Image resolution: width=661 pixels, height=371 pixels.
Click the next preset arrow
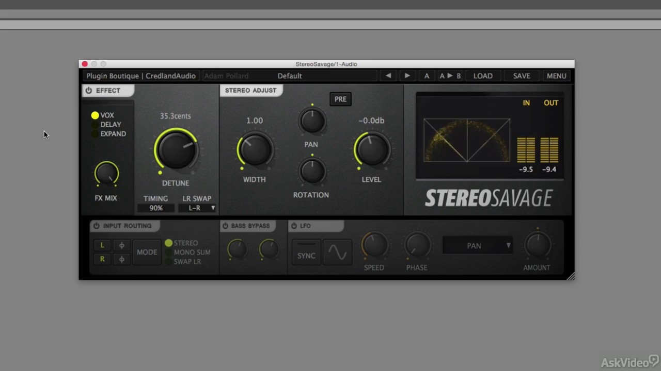click(407, 76)
